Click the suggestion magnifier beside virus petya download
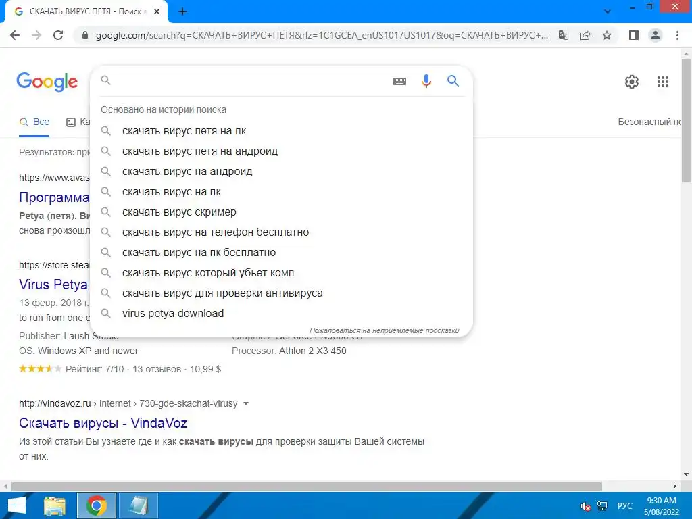692x519 pixels. tap(105, 314)
